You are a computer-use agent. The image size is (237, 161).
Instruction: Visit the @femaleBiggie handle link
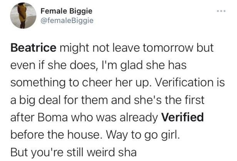[67, 21]
